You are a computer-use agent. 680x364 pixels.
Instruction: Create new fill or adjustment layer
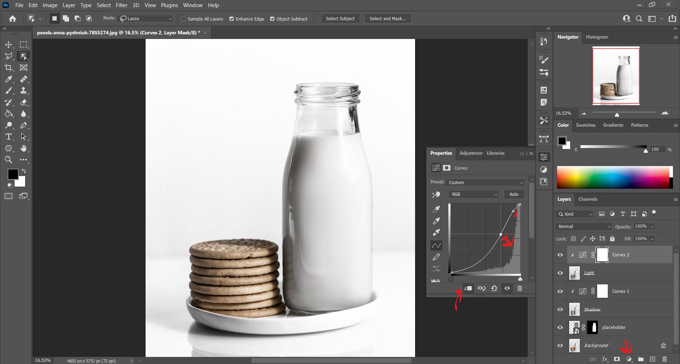[x=629, y=359]
